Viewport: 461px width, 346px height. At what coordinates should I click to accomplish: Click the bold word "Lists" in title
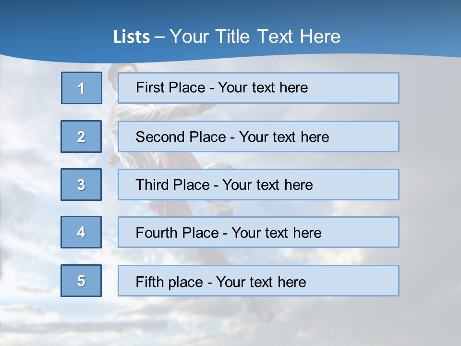131,37
